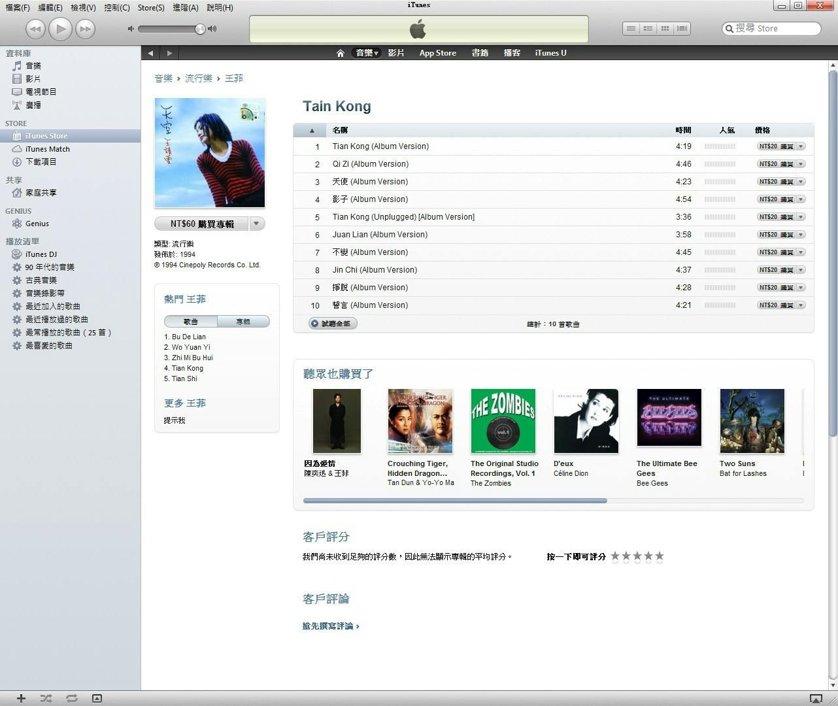This screenshot has height=706, width=838.
Task: Open buy options dropdown for 誓言 track
Action: pos(801,305)
